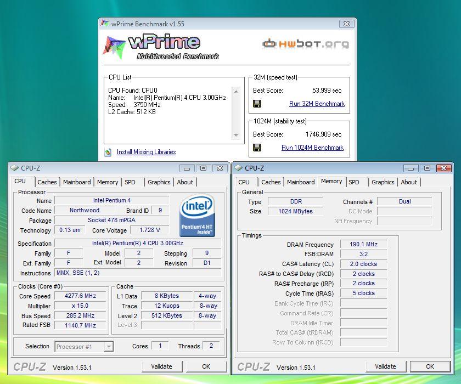Click the Rated FSB value 1140.7 MHz
This screenshot has width=461, height=384.
pyautogui.click(x=80, y=325)
